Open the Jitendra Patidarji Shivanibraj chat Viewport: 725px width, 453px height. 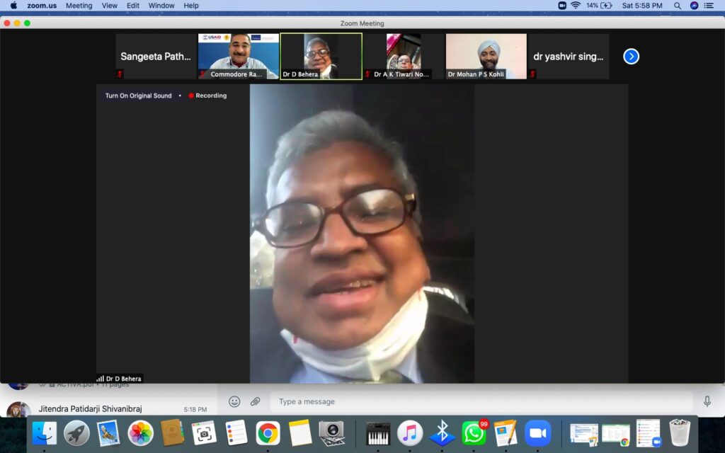click(x=106, y=409)
